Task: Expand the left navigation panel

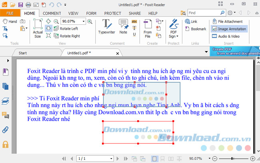Action: click(x=8, y=61)
